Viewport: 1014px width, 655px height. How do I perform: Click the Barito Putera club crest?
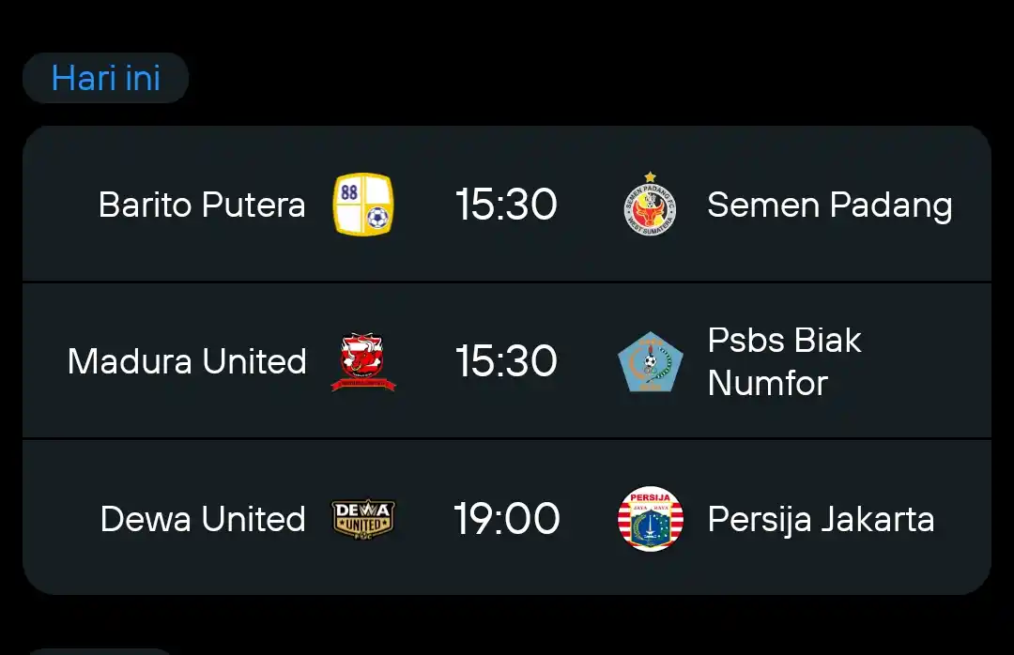pyautogui.click(x=362, y=204)
